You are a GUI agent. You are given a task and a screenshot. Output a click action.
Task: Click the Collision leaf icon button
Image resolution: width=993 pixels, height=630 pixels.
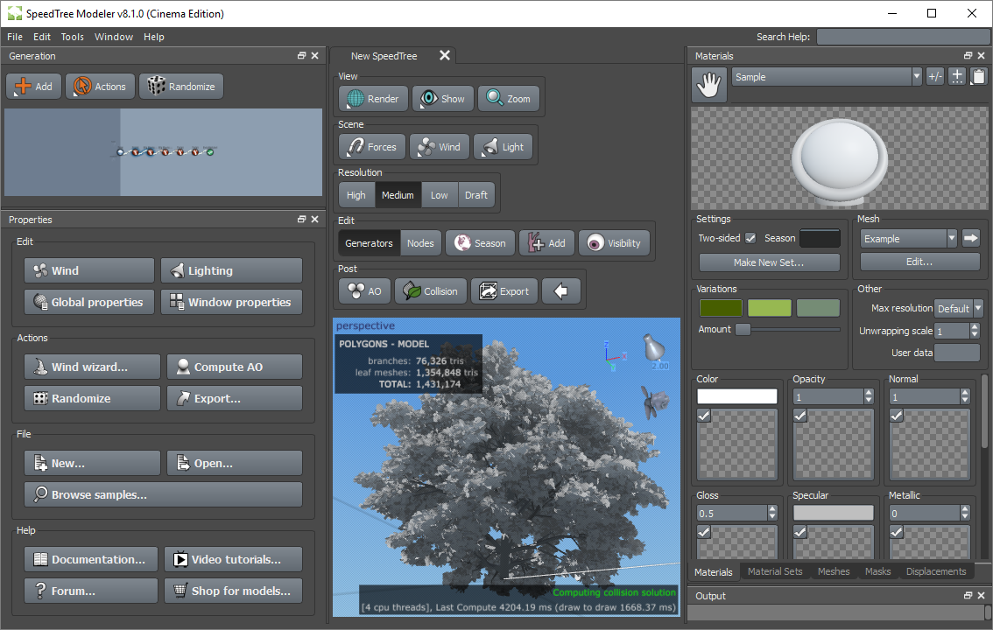pos(430,291)
